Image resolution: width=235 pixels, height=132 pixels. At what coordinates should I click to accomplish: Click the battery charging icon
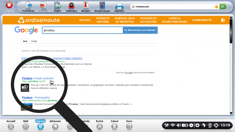coord(185,125)
